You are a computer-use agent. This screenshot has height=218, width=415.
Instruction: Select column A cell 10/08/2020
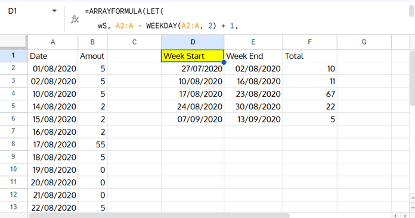[53, 94]
